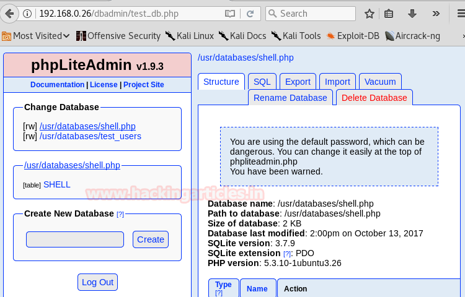Image resolution: width=465 pixels, height=297 pixels.
Task: Click the default password warning message
Action: [329, 157]
